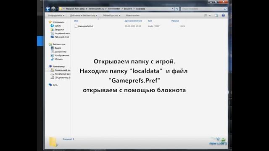
Task: Expand arrow after Neverwinter_ru breadcrumb
Action: click(106, 9)
